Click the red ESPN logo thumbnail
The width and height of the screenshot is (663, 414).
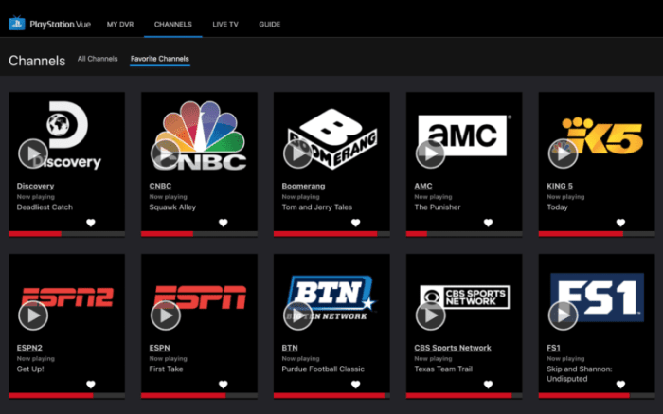(x=200, y=297)
